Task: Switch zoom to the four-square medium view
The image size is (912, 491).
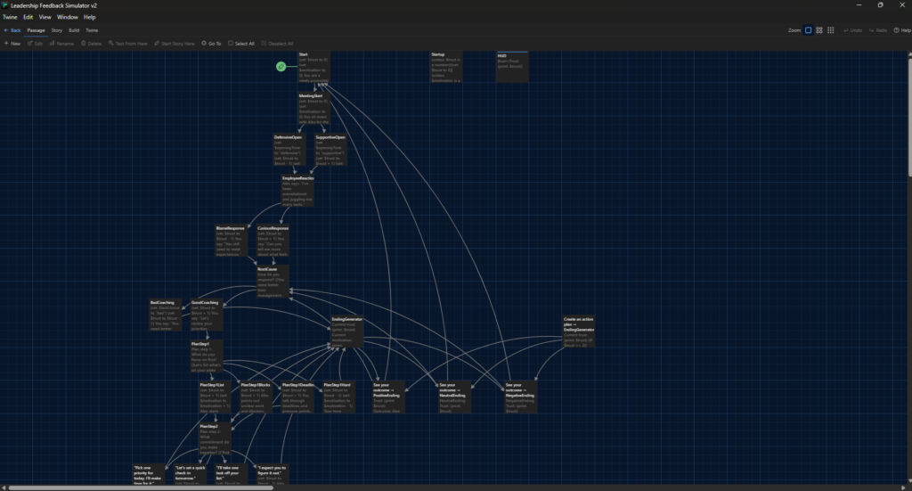Action: (x=819, y=30)
